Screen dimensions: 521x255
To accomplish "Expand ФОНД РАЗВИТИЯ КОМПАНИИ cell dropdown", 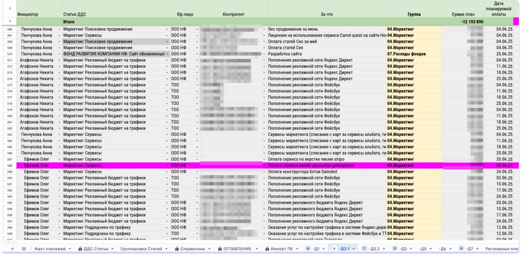I will [167, 54].
